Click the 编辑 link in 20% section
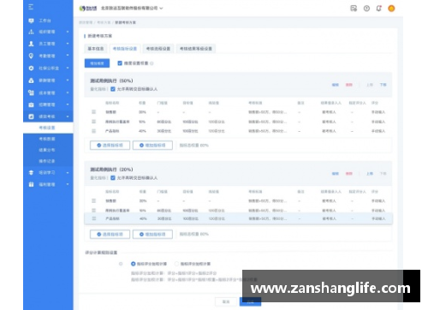 [336, 174]
